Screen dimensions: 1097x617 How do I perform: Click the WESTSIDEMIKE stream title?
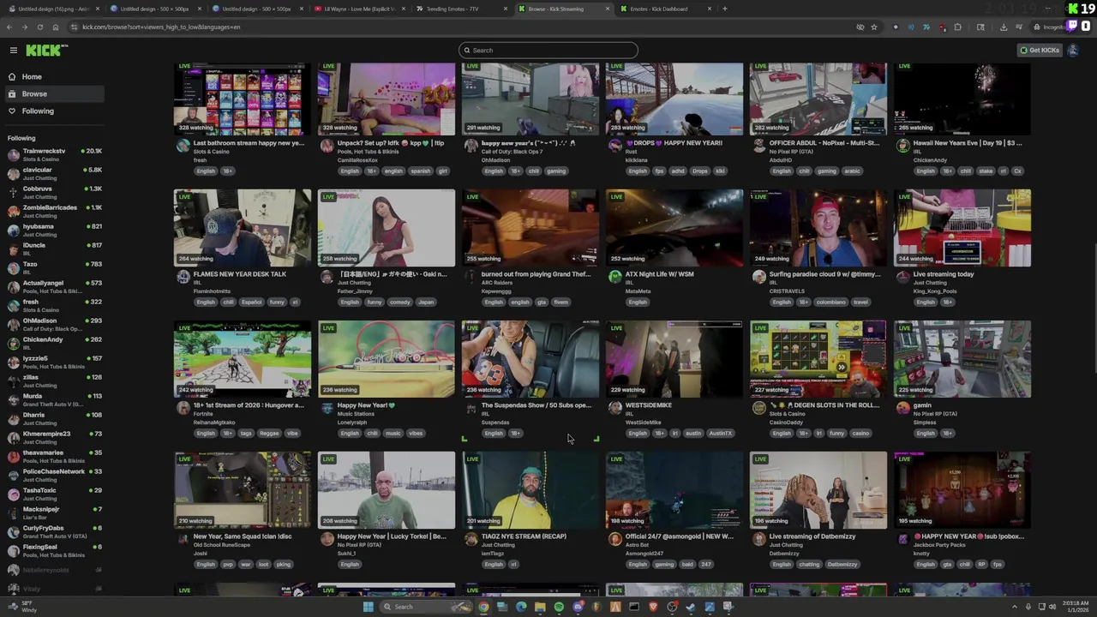click(x=649, y=405)
